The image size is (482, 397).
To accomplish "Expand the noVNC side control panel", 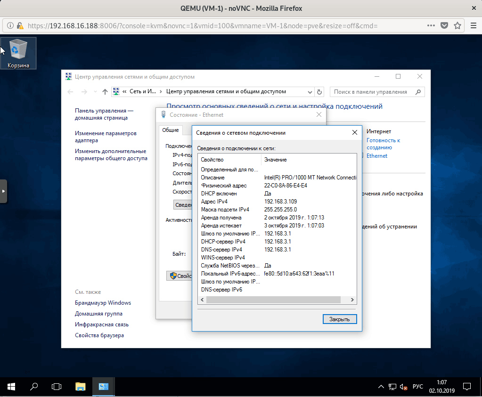I will (3, 191).
